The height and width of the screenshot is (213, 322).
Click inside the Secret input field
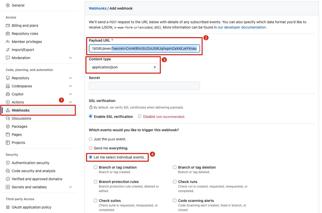point(144,86)
